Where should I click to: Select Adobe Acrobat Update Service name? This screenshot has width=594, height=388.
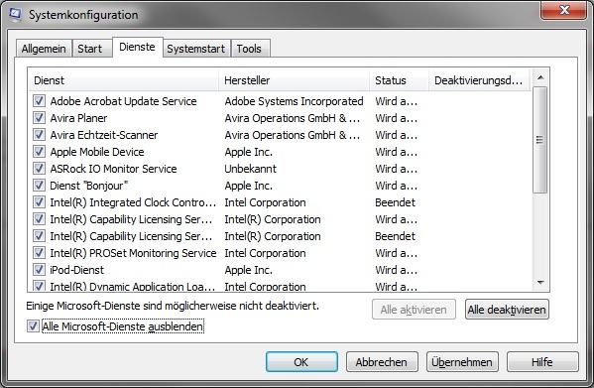(124, 101)
